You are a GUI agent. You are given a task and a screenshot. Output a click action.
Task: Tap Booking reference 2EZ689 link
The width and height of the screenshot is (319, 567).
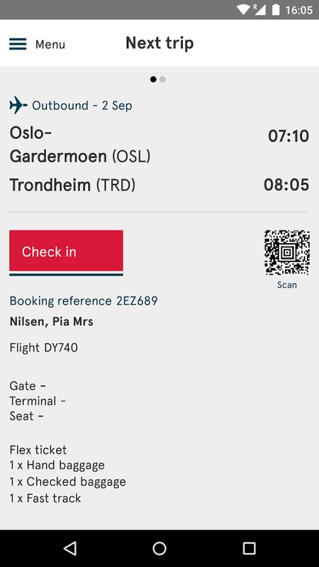(84, 301)
